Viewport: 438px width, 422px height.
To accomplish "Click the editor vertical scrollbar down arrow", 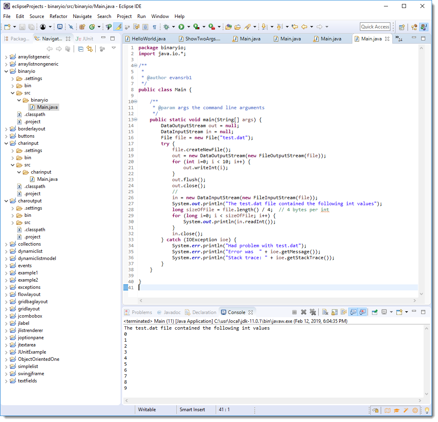I will (x=422, y=294).
